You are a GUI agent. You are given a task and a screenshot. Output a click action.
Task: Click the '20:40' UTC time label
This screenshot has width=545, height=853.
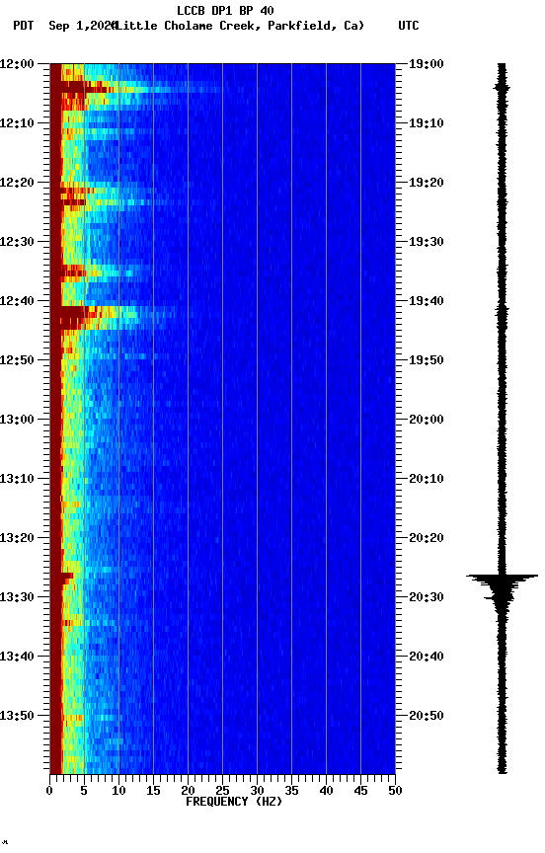(427, 657)
